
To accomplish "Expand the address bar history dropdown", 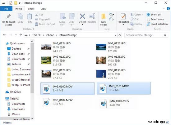I will (115, 35).
